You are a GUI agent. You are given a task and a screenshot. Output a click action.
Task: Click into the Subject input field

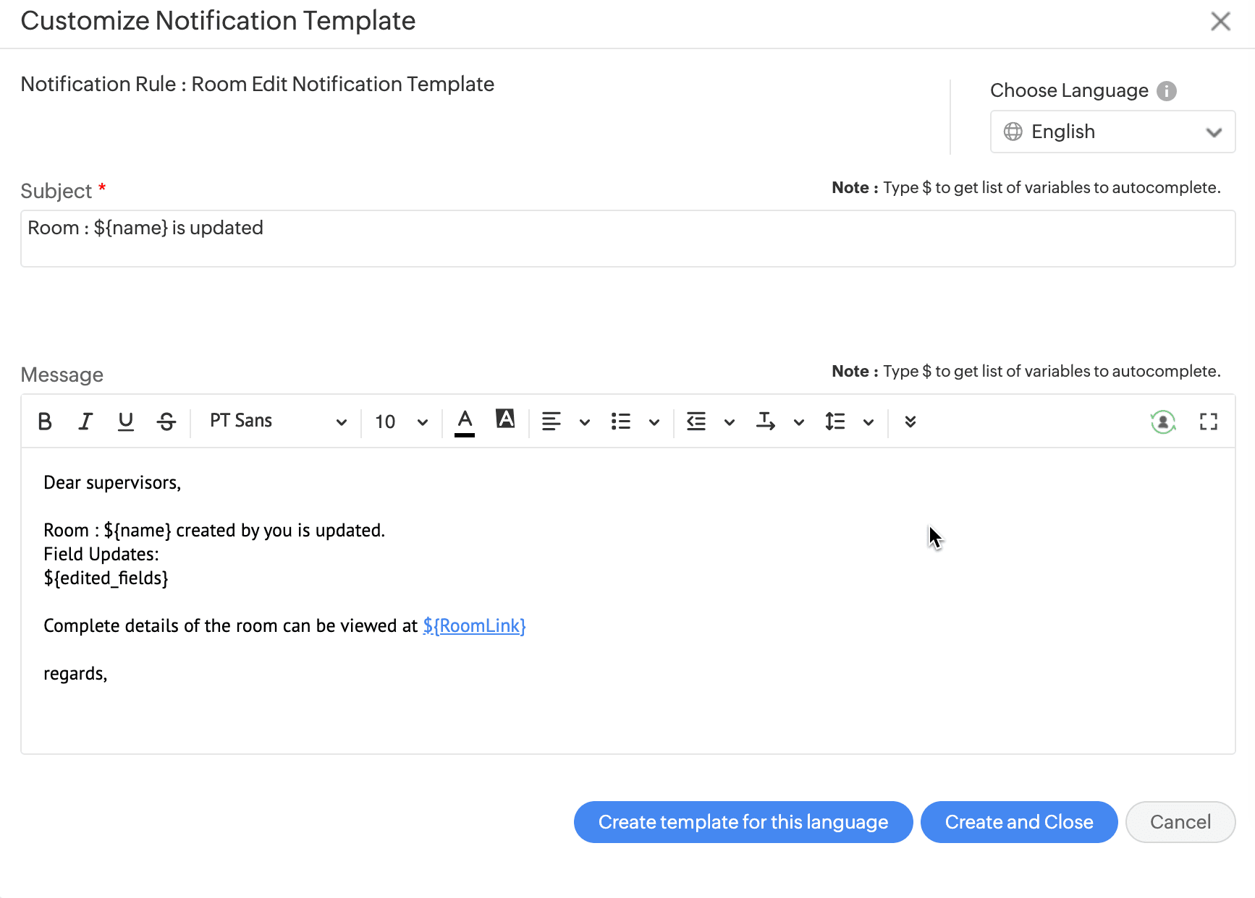click(627, 239)
